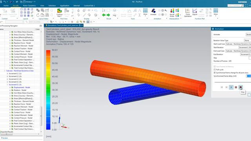Open the Application ribbon tab
The image size is (251, 141).
[x=65, y=5]
